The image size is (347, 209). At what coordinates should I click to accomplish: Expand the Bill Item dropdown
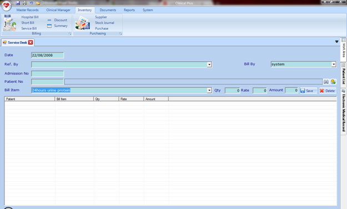click(209, 90)
